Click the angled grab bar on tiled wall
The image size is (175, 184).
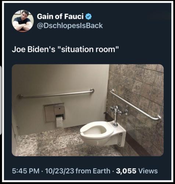point(136,105)
